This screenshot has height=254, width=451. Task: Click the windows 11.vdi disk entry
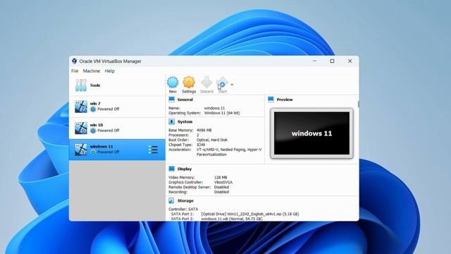[232, 219]
